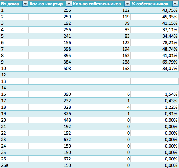Click the owners cell showing 268
Screen dimensions: 179x168
tap(101, 62)
